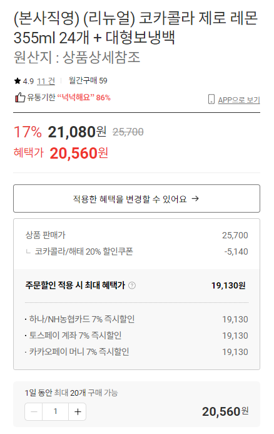Viewport: 274px width, 434px height.
Task: Decrease quantity with the minus button
Action: point(34,412)
